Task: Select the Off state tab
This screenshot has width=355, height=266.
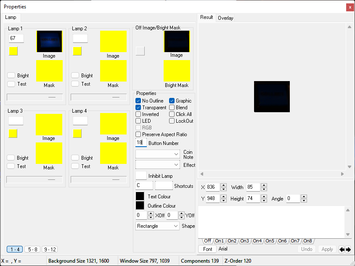Action: 207,241
